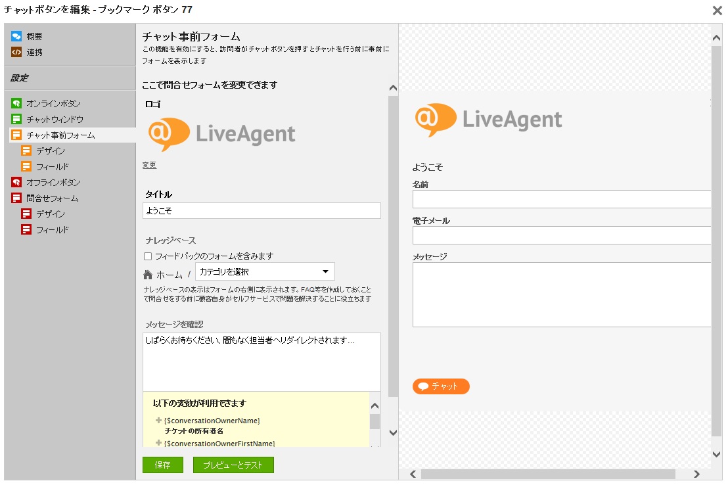Click the プレビューとテスト button
Viewport: 728px width, 485px height.
(233, 465)
